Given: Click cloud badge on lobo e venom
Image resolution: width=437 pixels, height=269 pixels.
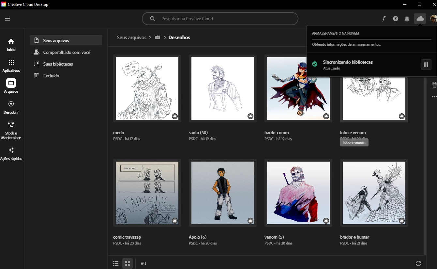Looking at the screenshot, I should pyautogui.click(x=402, y=116).
